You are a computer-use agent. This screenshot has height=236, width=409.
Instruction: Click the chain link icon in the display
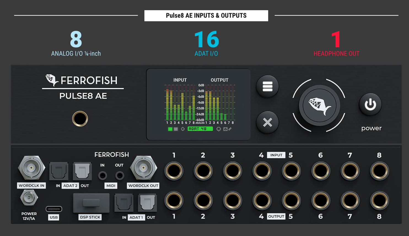point(230,129)
